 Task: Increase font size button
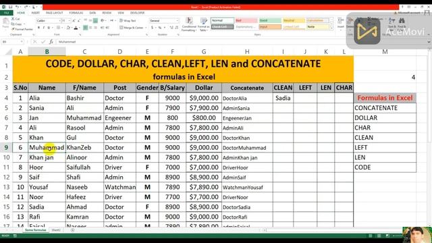(x=74, y=21)
